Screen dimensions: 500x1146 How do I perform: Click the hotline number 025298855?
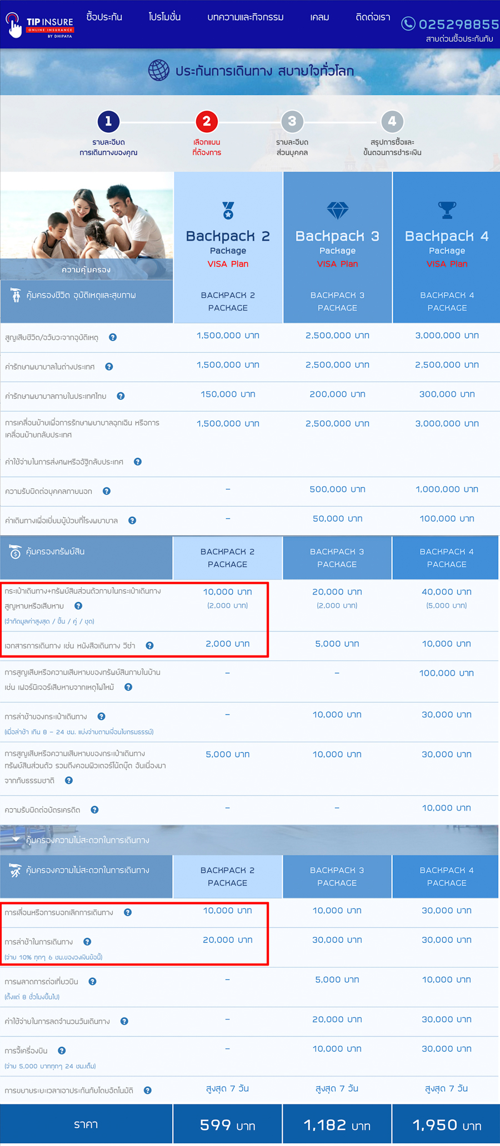458,24
